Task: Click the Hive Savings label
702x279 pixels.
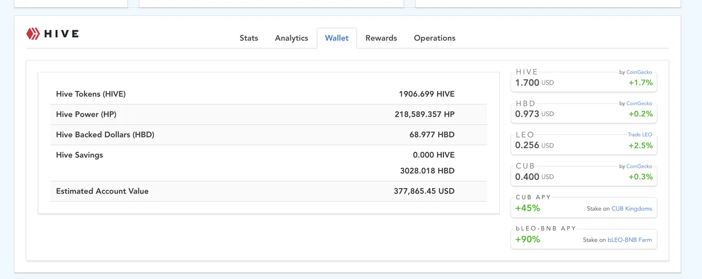Action: (x=80, y=155)
